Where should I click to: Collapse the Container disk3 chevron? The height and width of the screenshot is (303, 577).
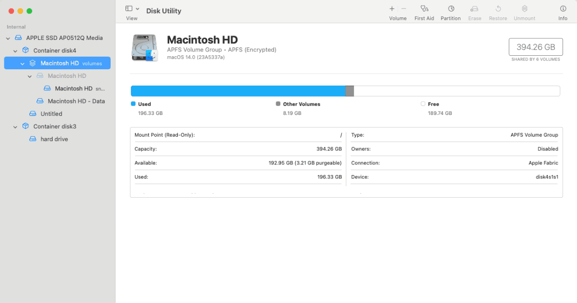click(15, 126)
